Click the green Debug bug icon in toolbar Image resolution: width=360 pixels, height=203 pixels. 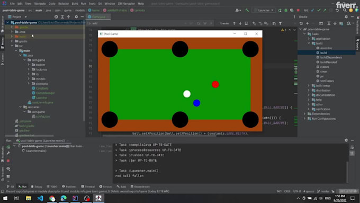[286, 10]
